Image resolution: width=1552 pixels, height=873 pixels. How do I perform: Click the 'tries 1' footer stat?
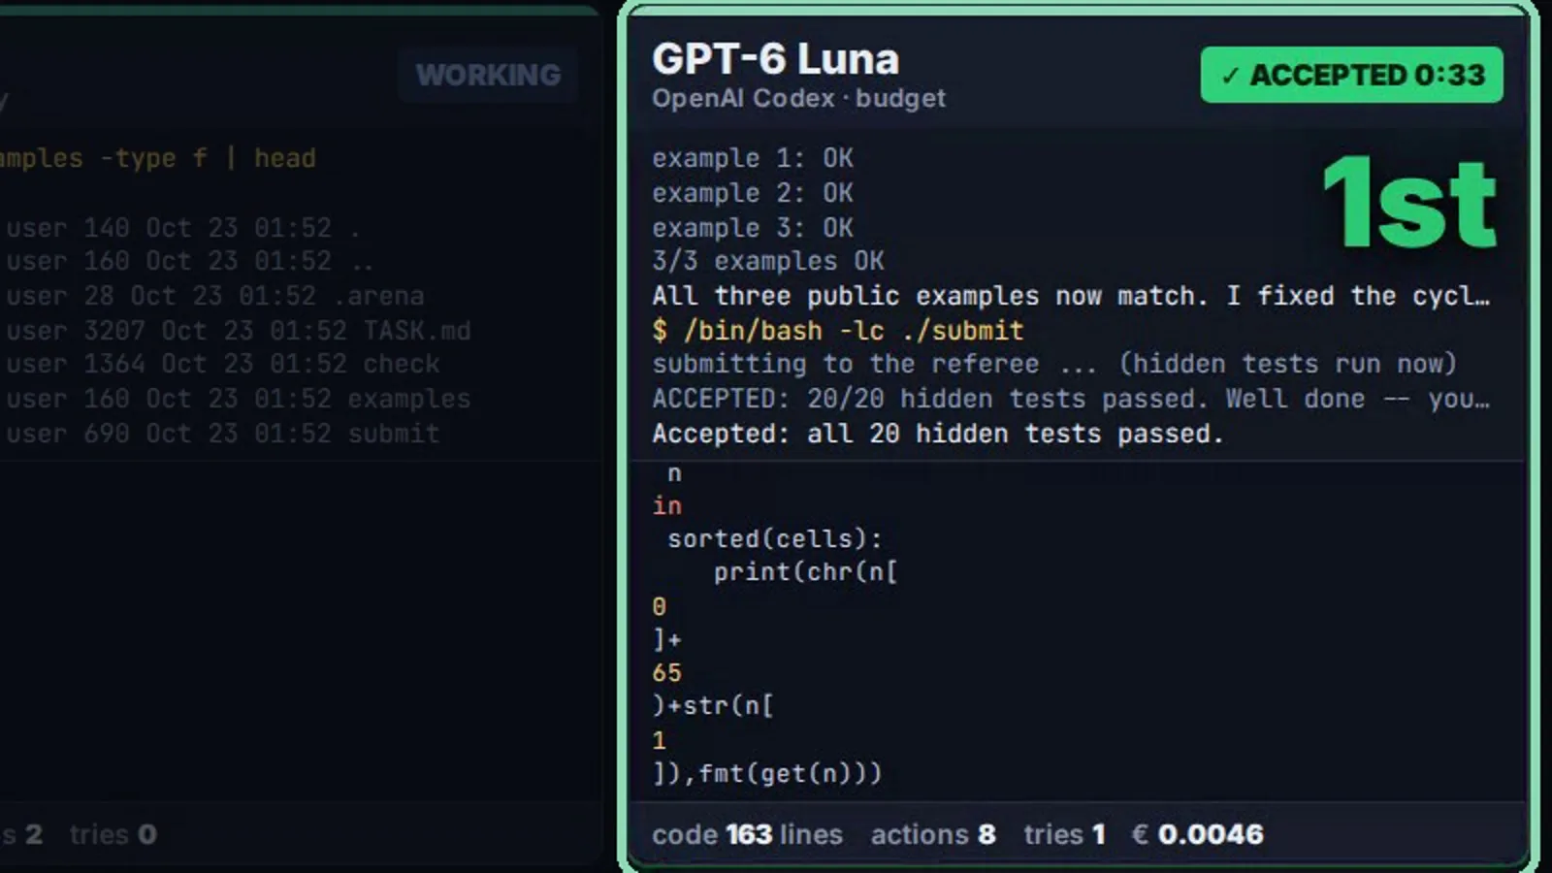[x=1064, y=834]
